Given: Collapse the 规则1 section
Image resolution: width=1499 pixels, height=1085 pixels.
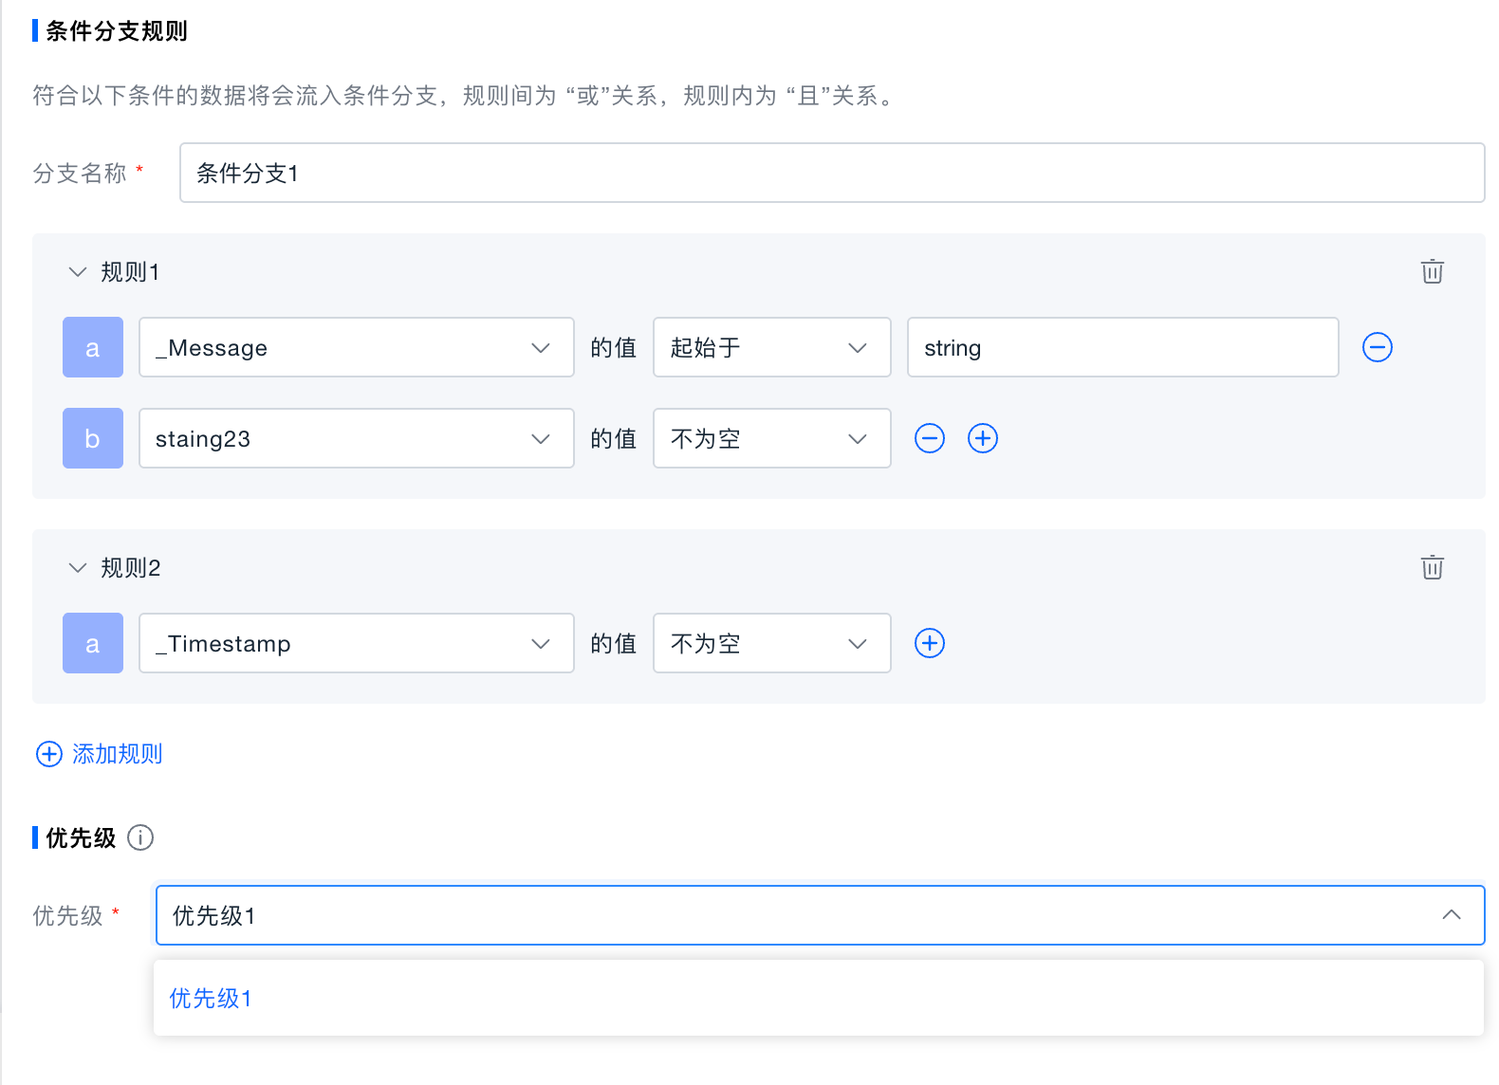Looking at the screenshot, I should point(78,272).
